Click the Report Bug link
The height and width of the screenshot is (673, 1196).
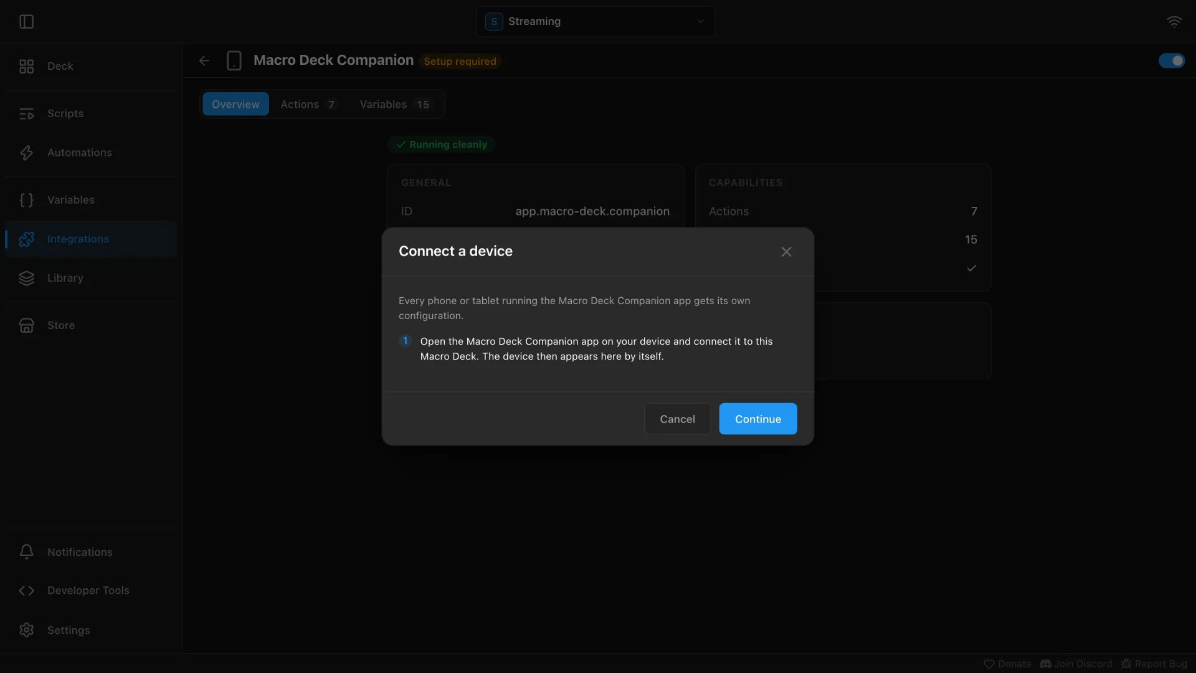click(x=1154, y=664)
